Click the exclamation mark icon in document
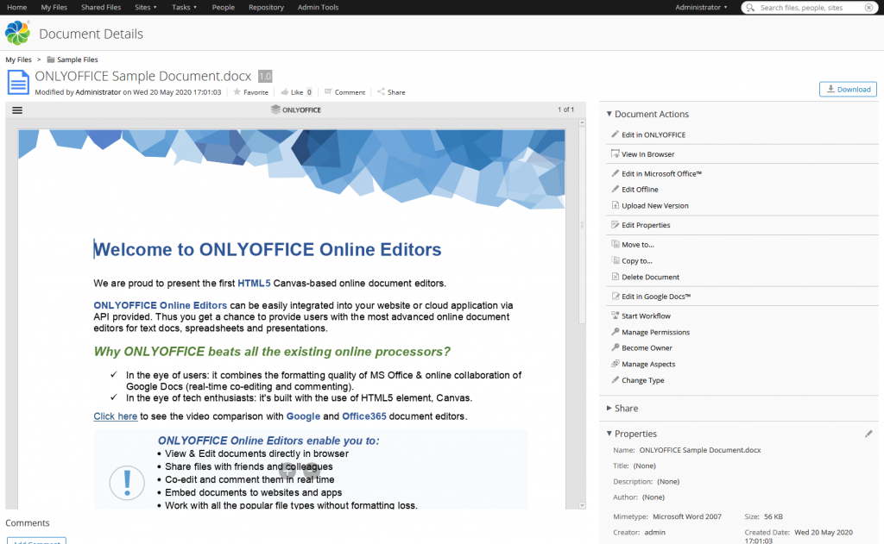 tap(127, 483)
